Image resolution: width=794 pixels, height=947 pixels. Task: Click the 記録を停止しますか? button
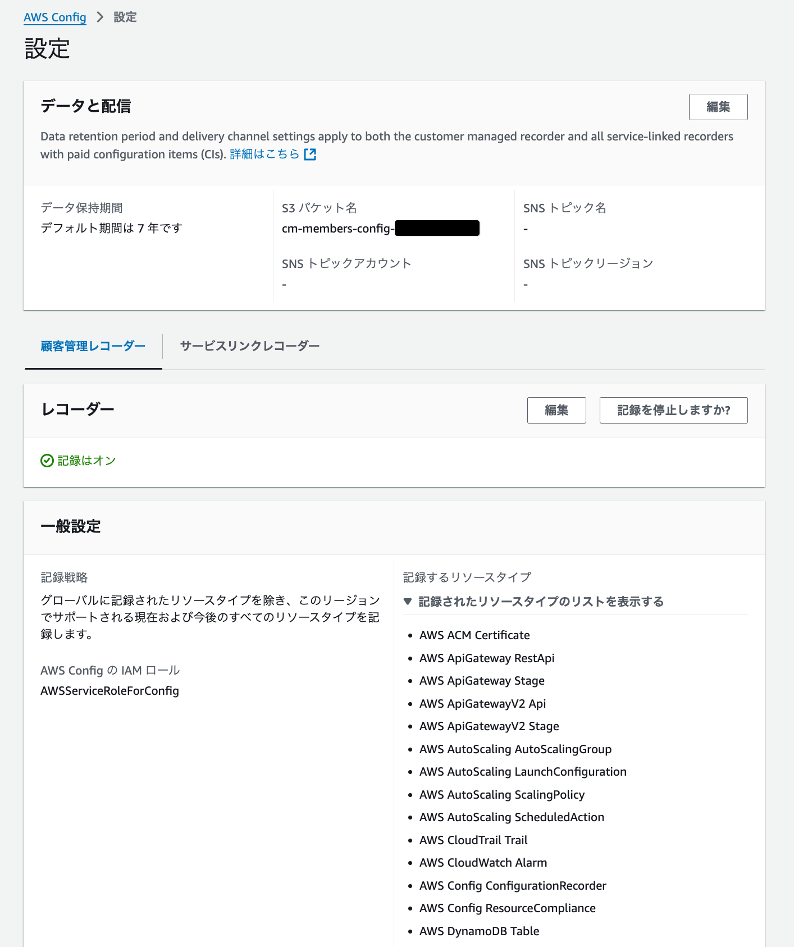[x=674, y=410]
